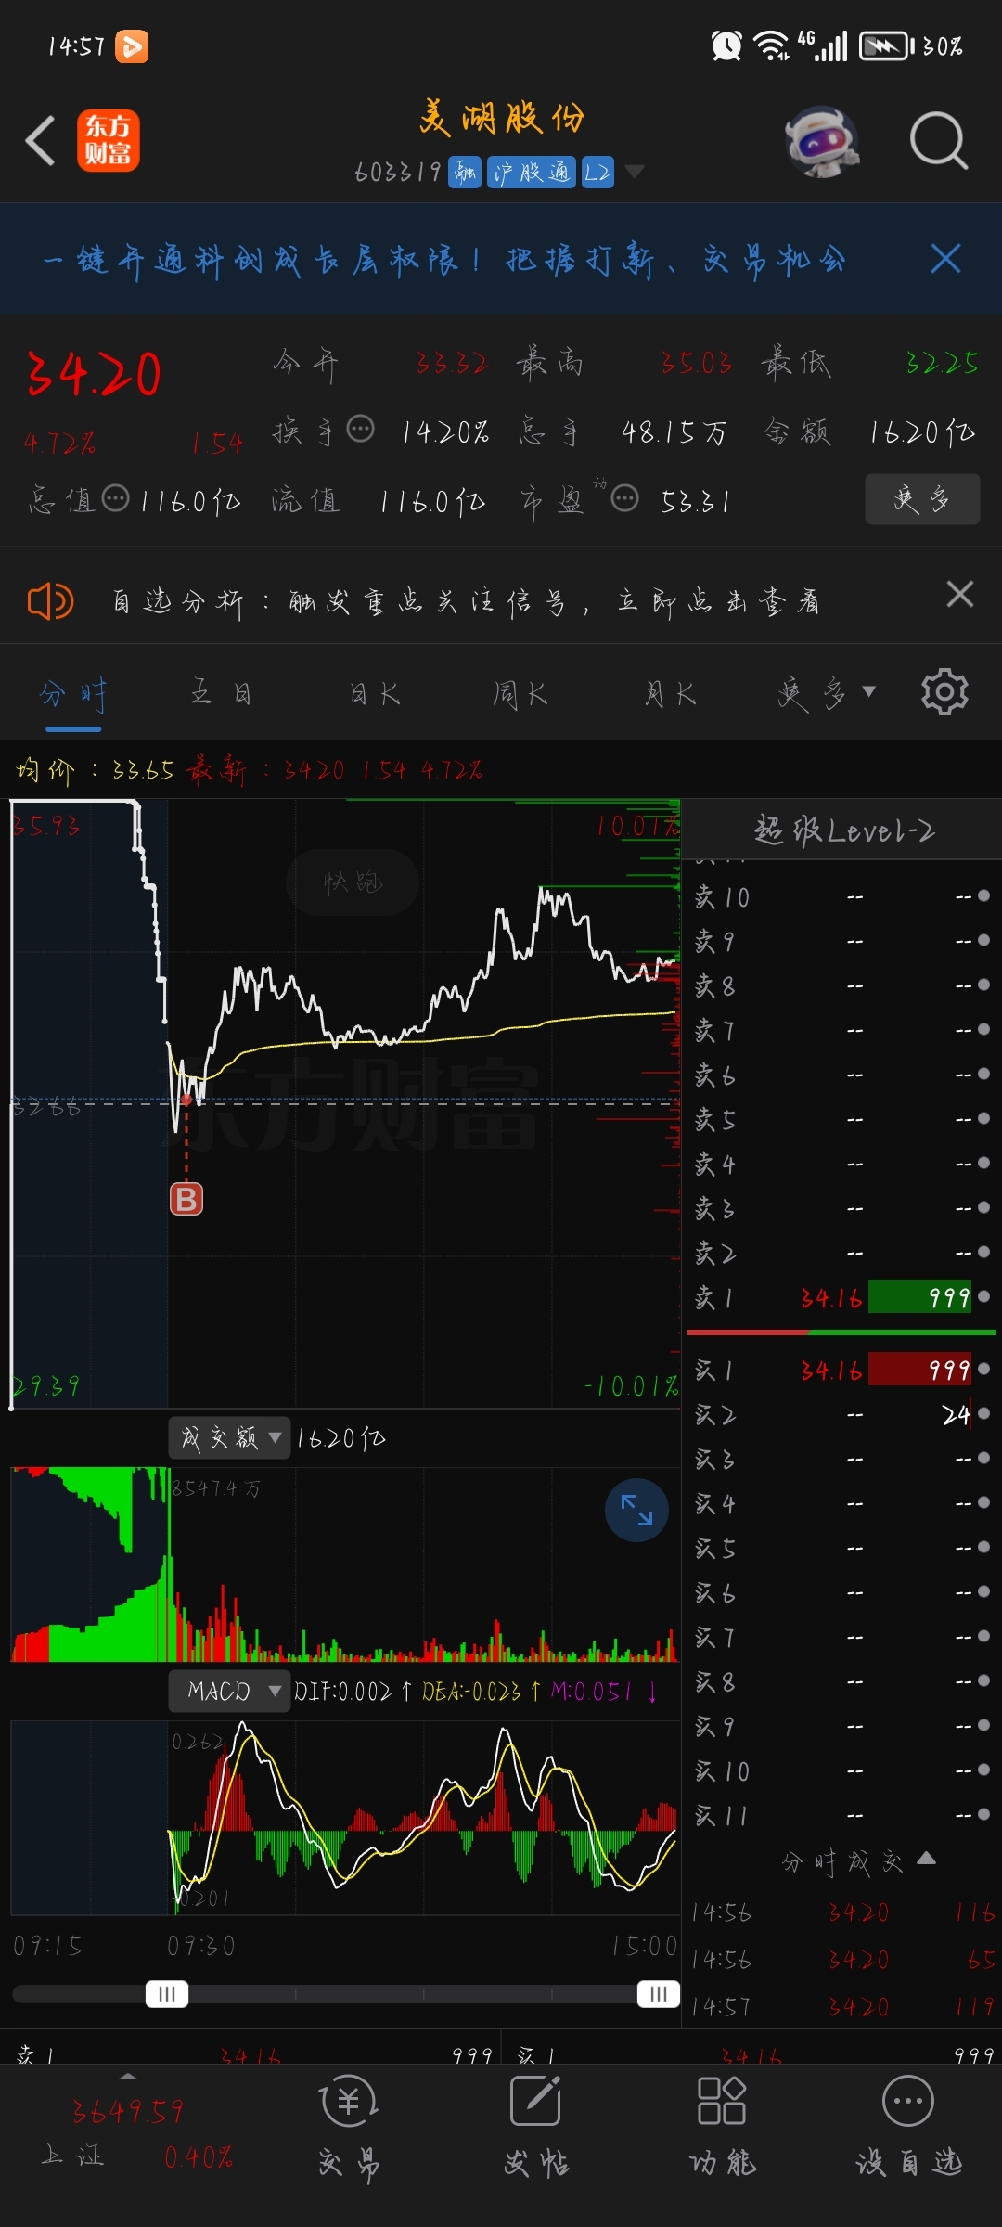The height and width of the screenshot is (2227, 1002).
Task: Tap 卖1 quantity 999 green bar
Action: click(x=920, y=1298)
